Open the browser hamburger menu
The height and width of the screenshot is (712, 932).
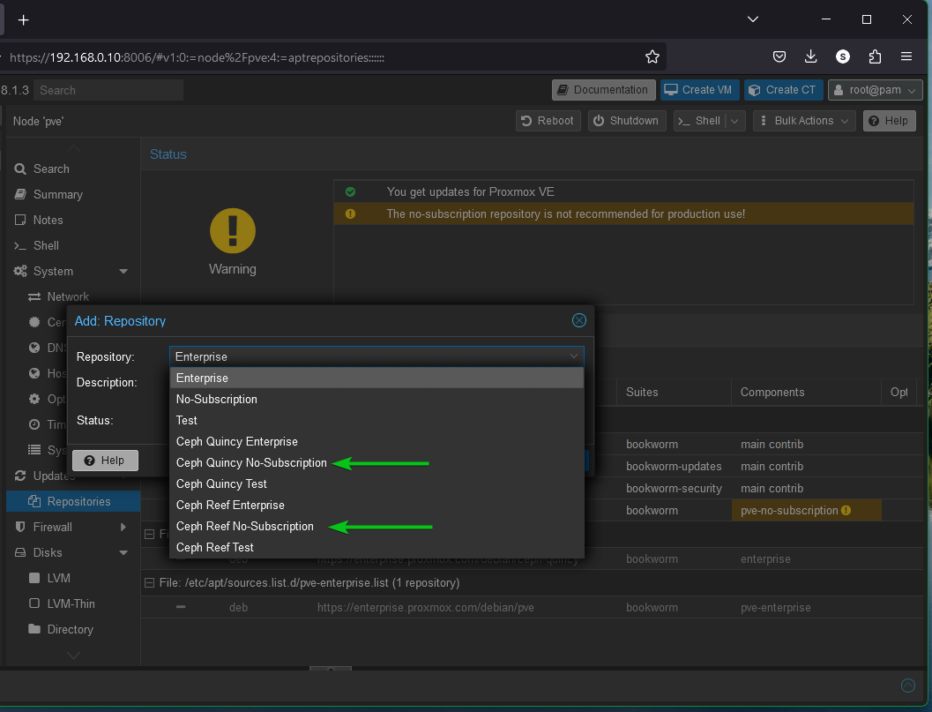coord(906,56)
